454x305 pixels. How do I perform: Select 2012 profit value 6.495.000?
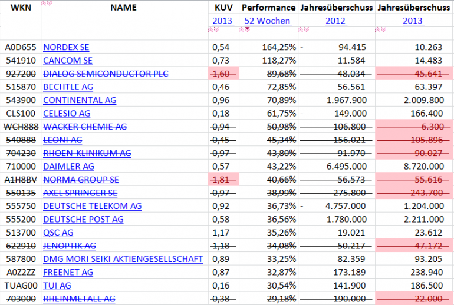tap(347, 167)
